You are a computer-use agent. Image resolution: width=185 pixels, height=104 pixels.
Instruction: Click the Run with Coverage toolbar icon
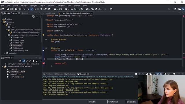(x=66, y=9)
